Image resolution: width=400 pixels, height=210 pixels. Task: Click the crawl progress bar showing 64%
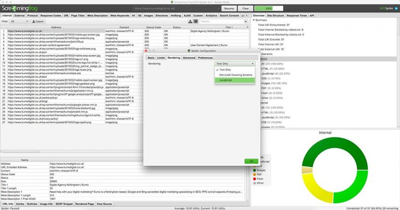click(x=269, y=8)
